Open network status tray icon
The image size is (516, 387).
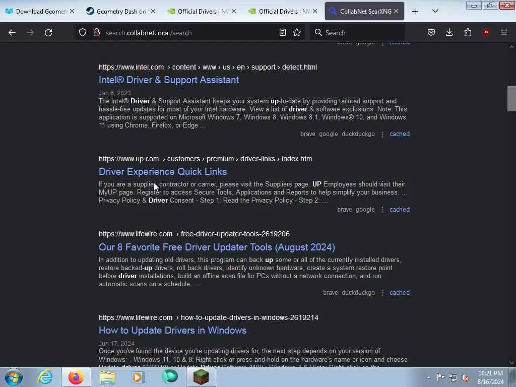pos(453,377)
